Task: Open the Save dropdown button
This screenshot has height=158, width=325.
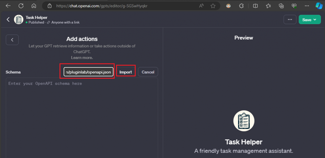Action: coord(310,20)
